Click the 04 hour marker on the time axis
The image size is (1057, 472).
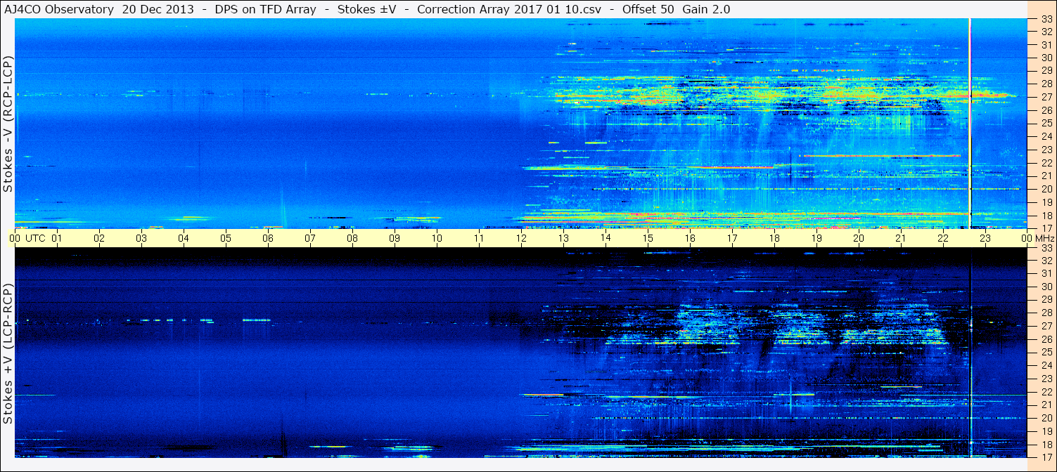pos(184,238)
